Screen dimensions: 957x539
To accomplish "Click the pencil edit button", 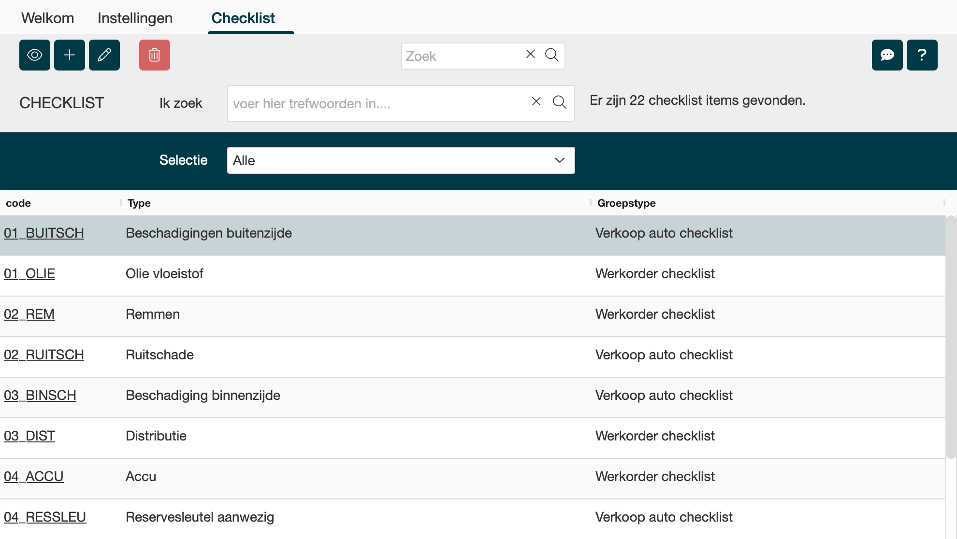I will (104, 55).
